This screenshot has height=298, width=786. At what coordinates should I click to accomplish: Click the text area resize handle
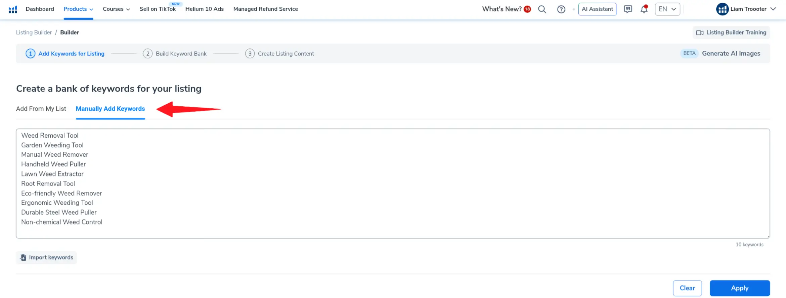click(768, 236)
